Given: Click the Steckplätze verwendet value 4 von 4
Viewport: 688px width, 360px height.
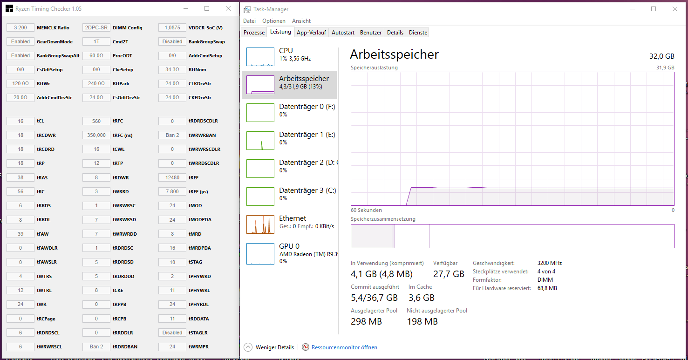Looking at the screenshot, I should [546, 272].
